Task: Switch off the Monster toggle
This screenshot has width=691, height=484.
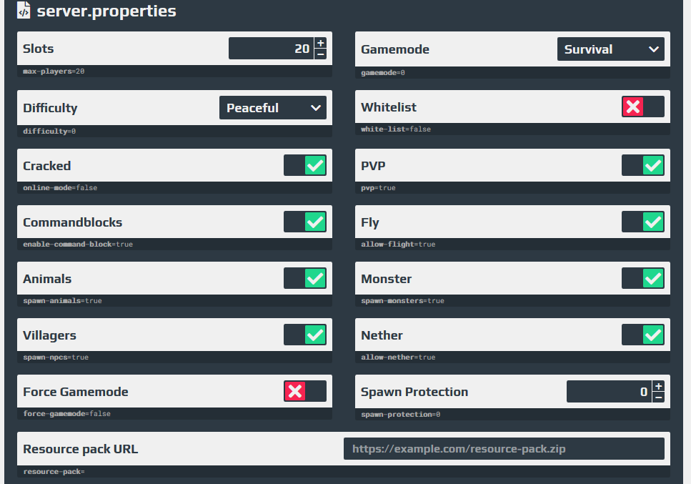Action: coord(643,278)
